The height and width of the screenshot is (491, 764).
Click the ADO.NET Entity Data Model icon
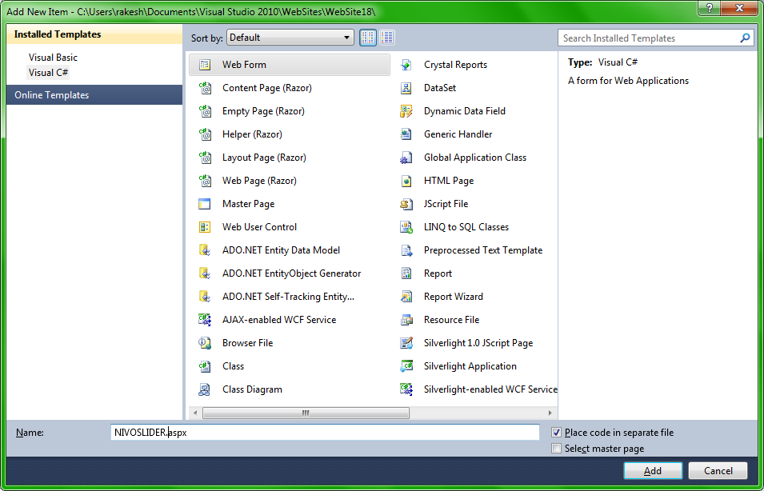pos(205,250)
